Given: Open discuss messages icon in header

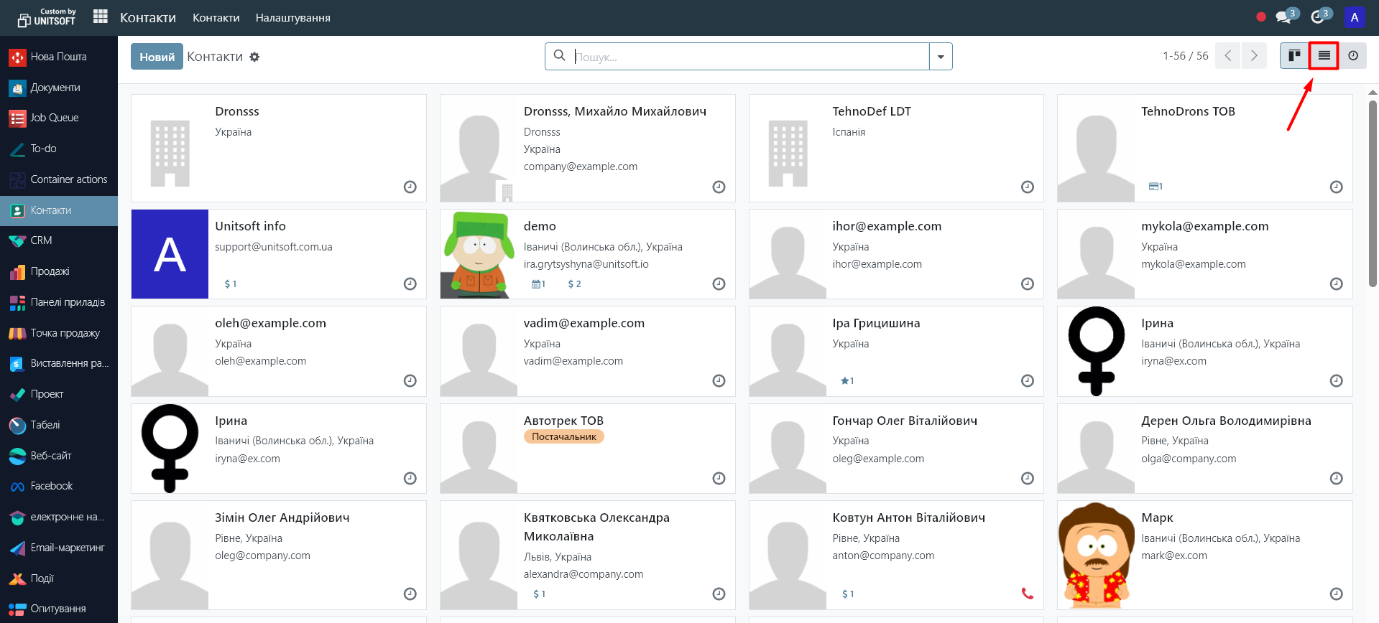Looking at the screenshot, I should (x=1283, y=17).
